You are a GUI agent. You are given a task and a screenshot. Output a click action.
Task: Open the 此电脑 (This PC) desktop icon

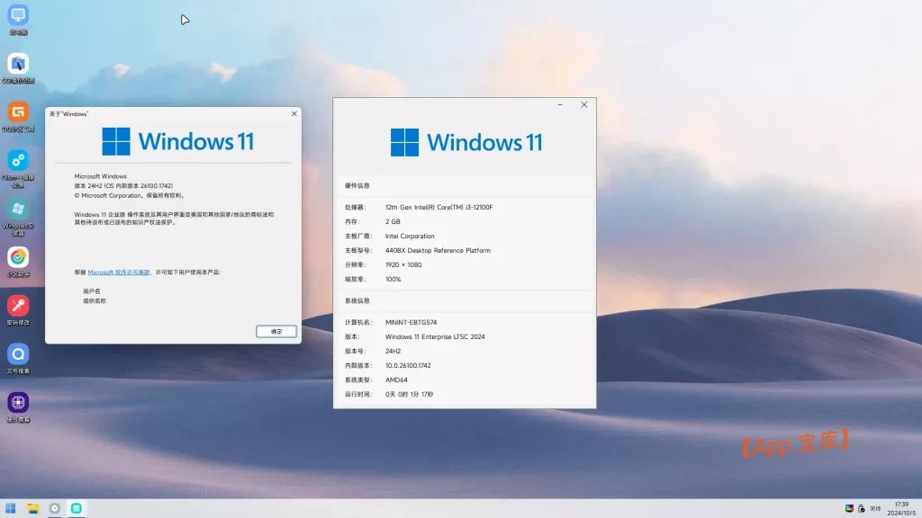[x=18, y=15]
